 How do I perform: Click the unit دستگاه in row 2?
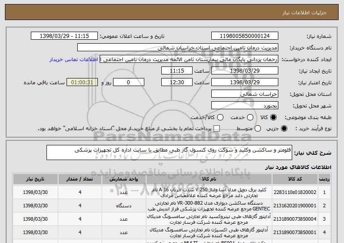pyautogui.click(x=124, y=206)
